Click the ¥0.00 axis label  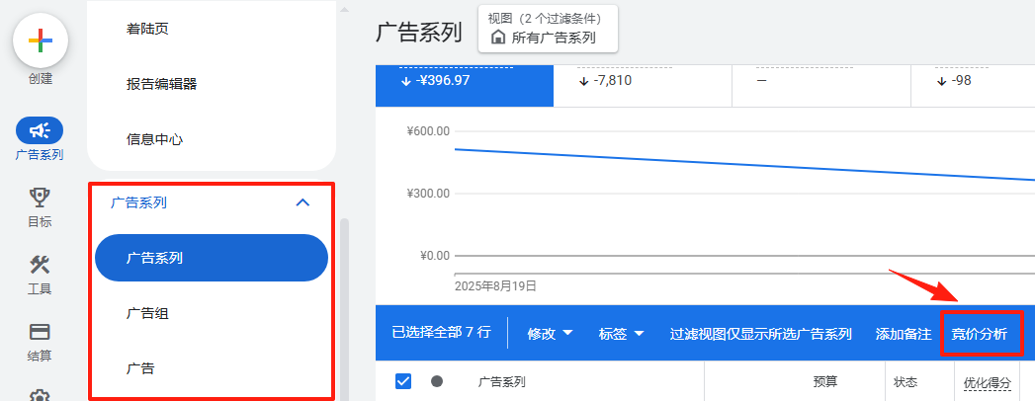pyautogui.click(x=434, y=255)
